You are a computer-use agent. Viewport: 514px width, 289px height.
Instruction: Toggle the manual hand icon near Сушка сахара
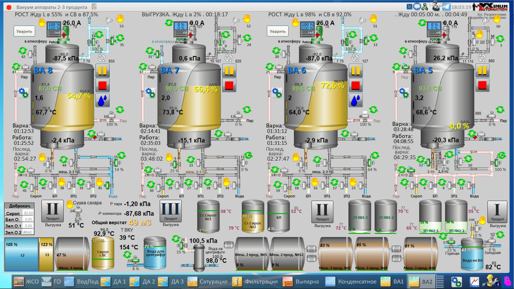pos(70,204)
